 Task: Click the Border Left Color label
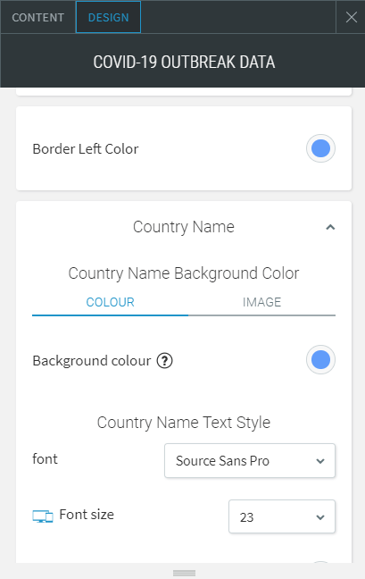pos(86,149)
